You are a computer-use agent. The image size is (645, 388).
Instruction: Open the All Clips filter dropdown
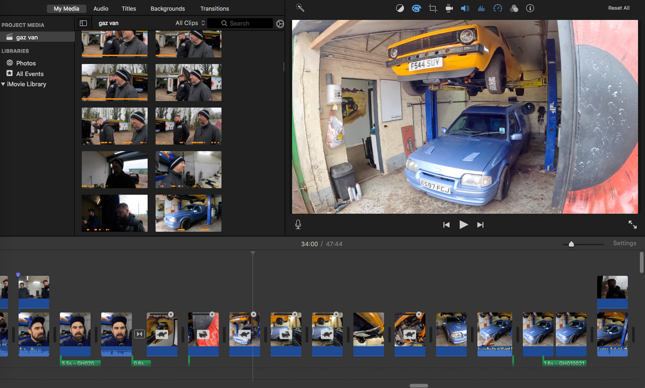(x=190, y=23)
